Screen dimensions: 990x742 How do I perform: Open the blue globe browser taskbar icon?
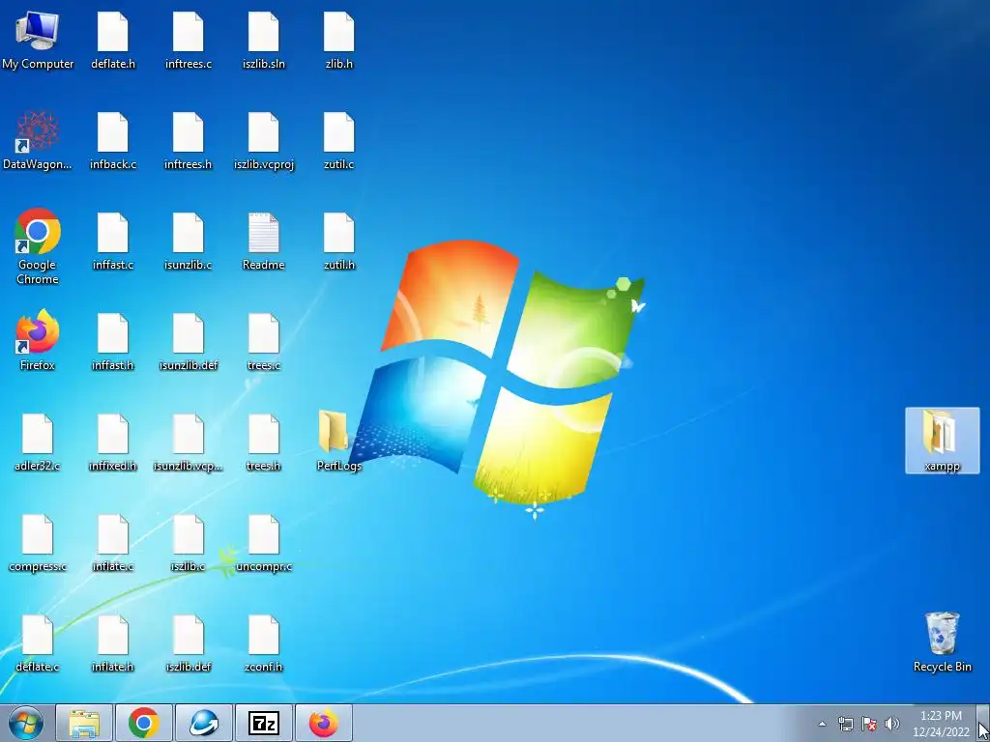click(x=203, y=723)
